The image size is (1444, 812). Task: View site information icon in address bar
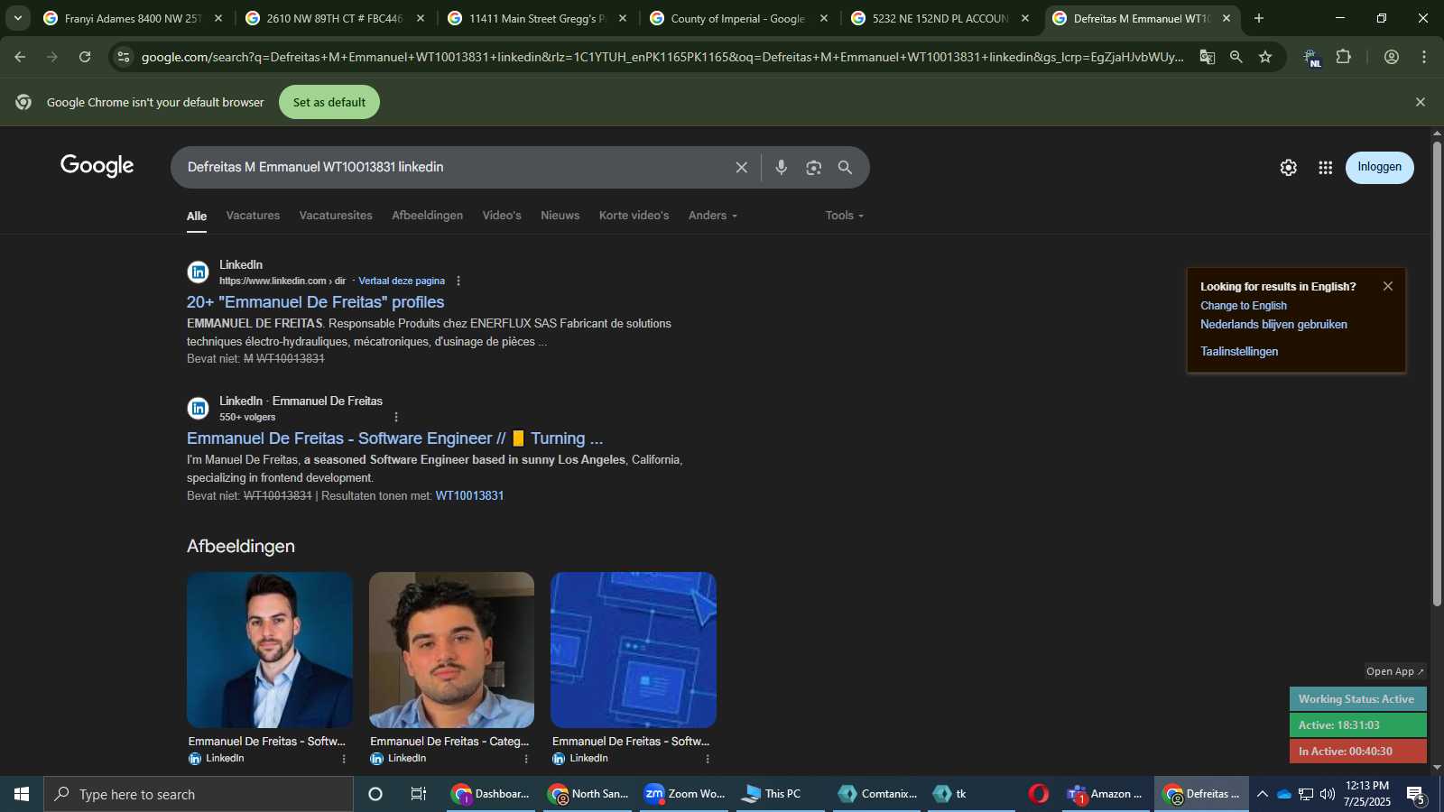pos(124,57)
